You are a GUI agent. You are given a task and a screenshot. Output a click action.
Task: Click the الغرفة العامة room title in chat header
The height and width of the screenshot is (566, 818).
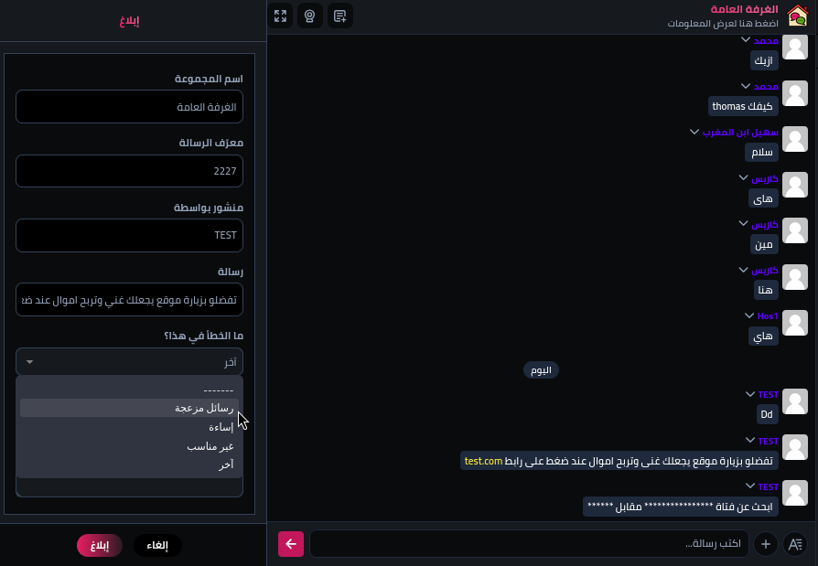(744, 9)
